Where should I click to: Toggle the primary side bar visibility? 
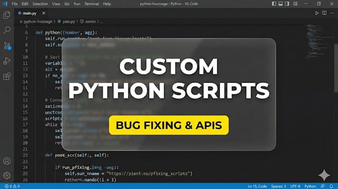(274, 3)
